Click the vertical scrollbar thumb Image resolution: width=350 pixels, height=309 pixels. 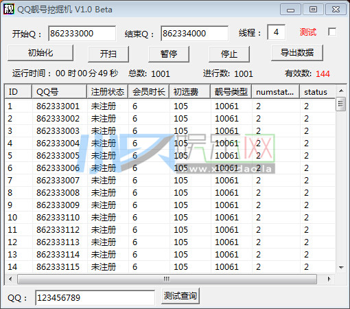tap(341, 104)
